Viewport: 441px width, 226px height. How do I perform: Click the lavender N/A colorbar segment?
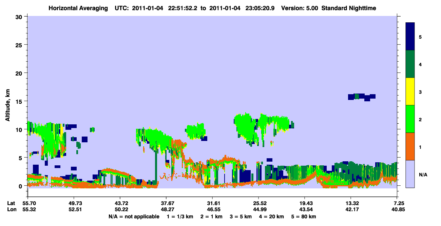coord(410,174)
